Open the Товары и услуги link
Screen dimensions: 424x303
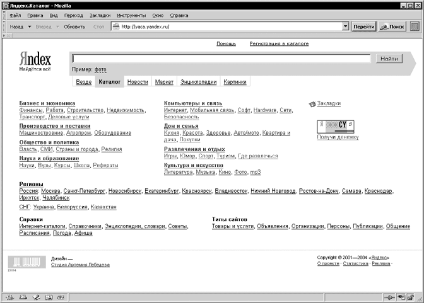(233, 226)
